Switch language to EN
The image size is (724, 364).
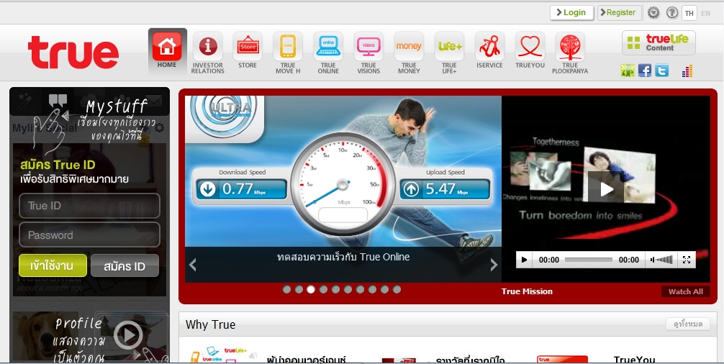[705, 14]
